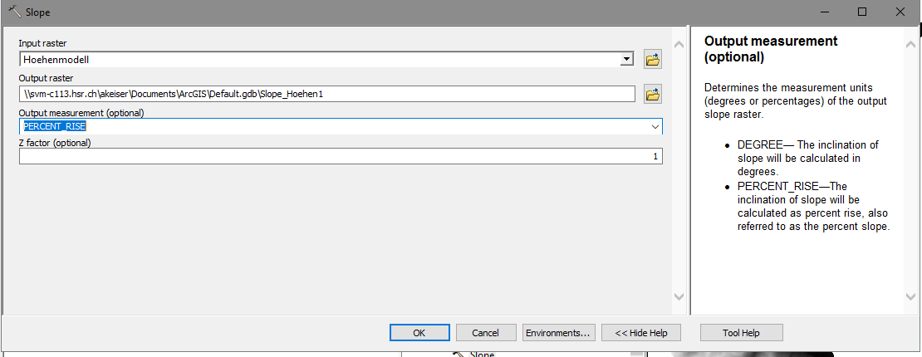Close the Slope dialog window
The height and width of the screenshot is (357, 922).
900,12
